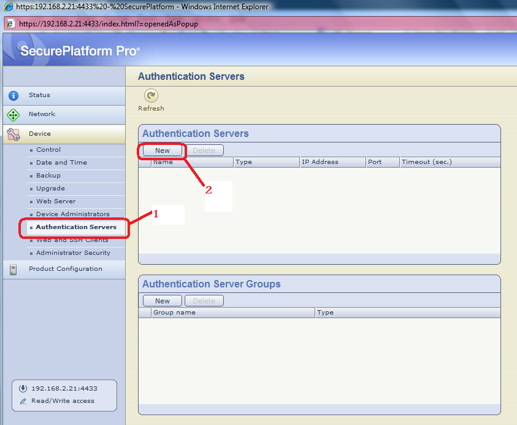Click Delete in Authentication Servers panel
This screenshot has height=425, width=517.
pos(204,150)
